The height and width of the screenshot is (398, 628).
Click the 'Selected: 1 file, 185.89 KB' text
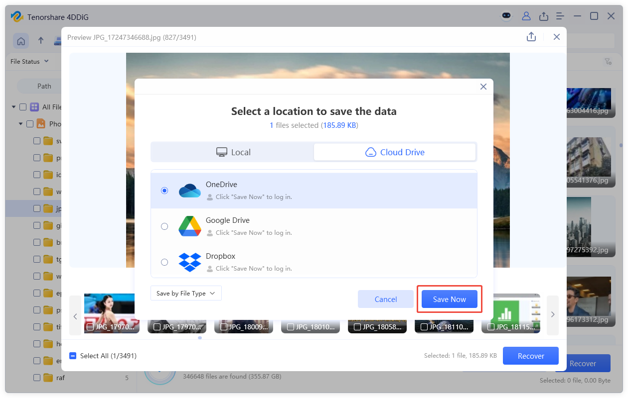click(461, 356)
